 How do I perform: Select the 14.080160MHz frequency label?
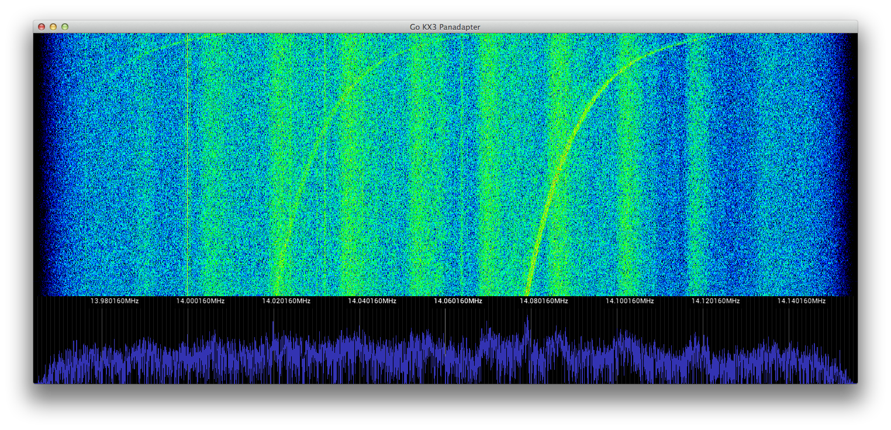click(x=544, y=301)
